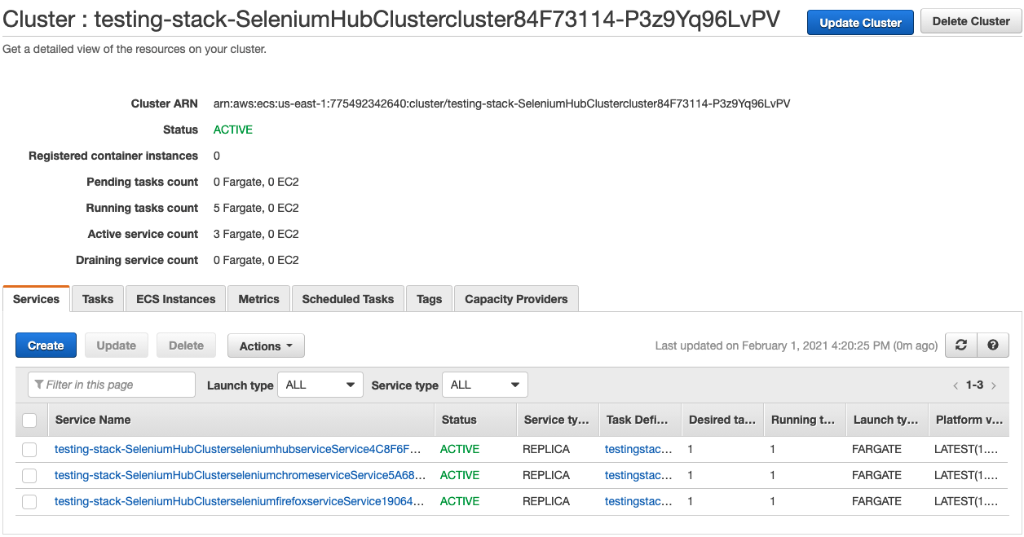
Task: Toggle the select-all services checkbox
Action: tap(29, 420)
